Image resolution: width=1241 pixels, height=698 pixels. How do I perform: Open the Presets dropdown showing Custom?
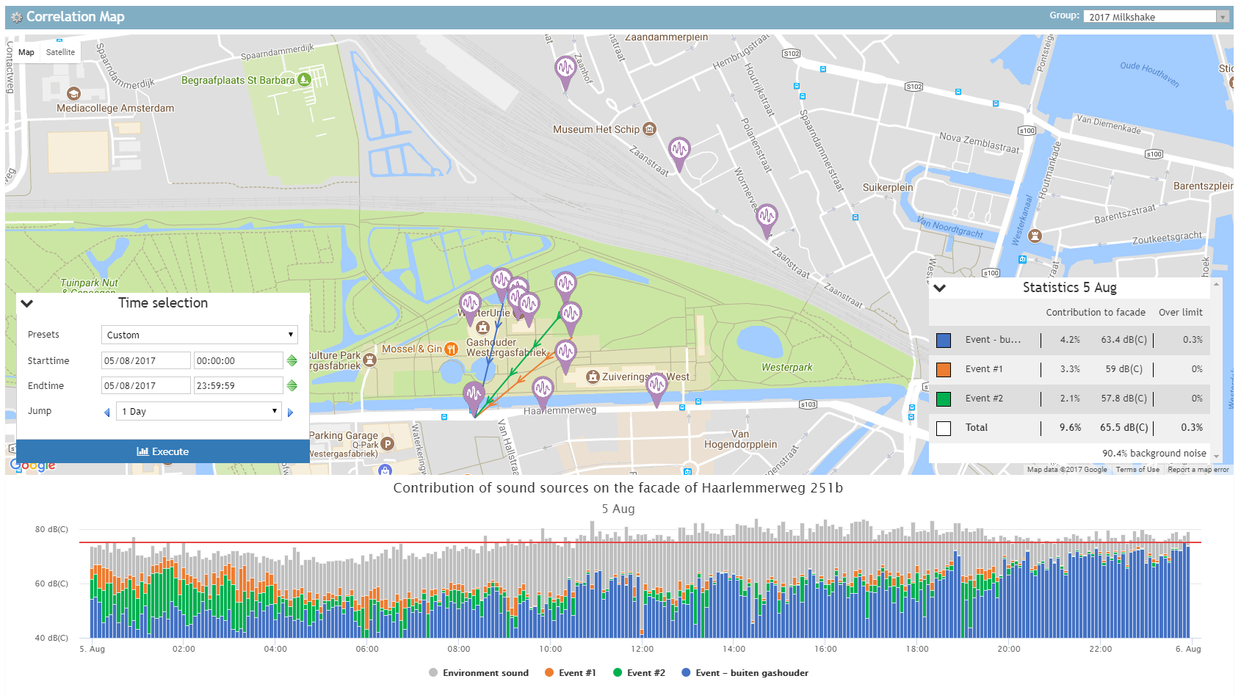point(198,335)
